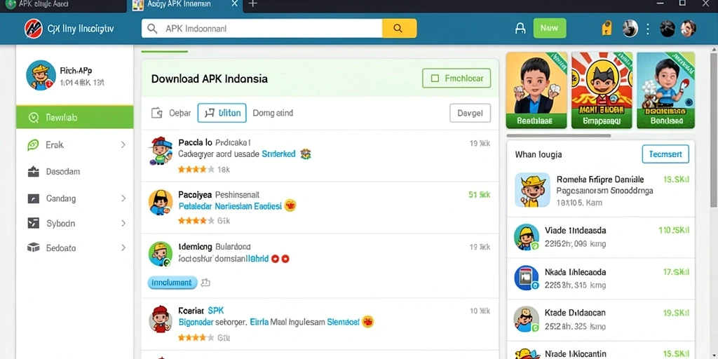718x359 pixels.
Task: Click the small icon beside Imoclument tag
Action: (x=205, y=283)
